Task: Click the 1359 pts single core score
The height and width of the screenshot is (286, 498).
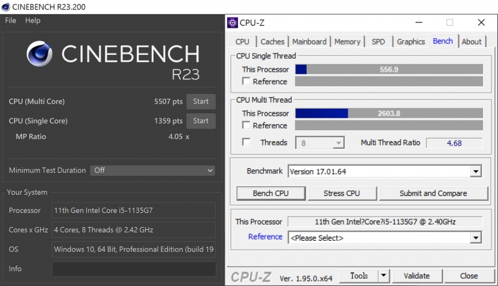Action: [x=169, y=121]
